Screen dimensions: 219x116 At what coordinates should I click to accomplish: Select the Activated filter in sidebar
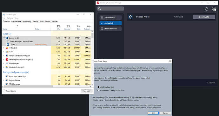click(x=111, y=23)
